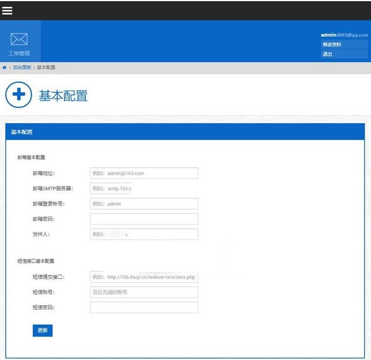Focus the 发件人 sender field
371x360 pixels.
point(144,234)
